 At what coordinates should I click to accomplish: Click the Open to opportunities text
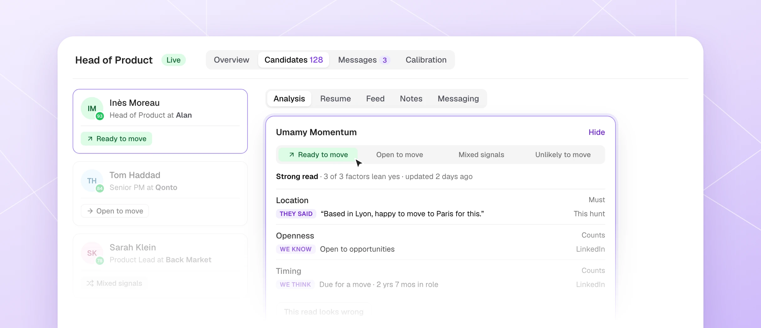[x=357, y=249]
